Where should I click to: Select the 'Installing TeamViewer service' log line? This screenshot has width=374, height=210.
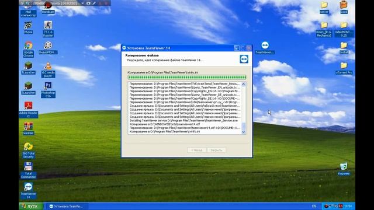click(183, 121)
